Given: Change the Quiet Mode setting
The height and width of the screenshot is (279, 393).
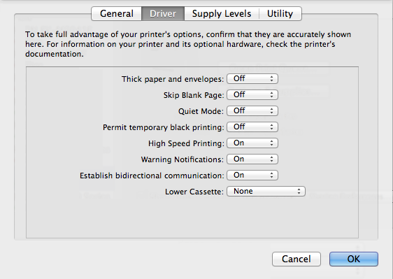Looking at the screenshot, I should pos(252,110).
